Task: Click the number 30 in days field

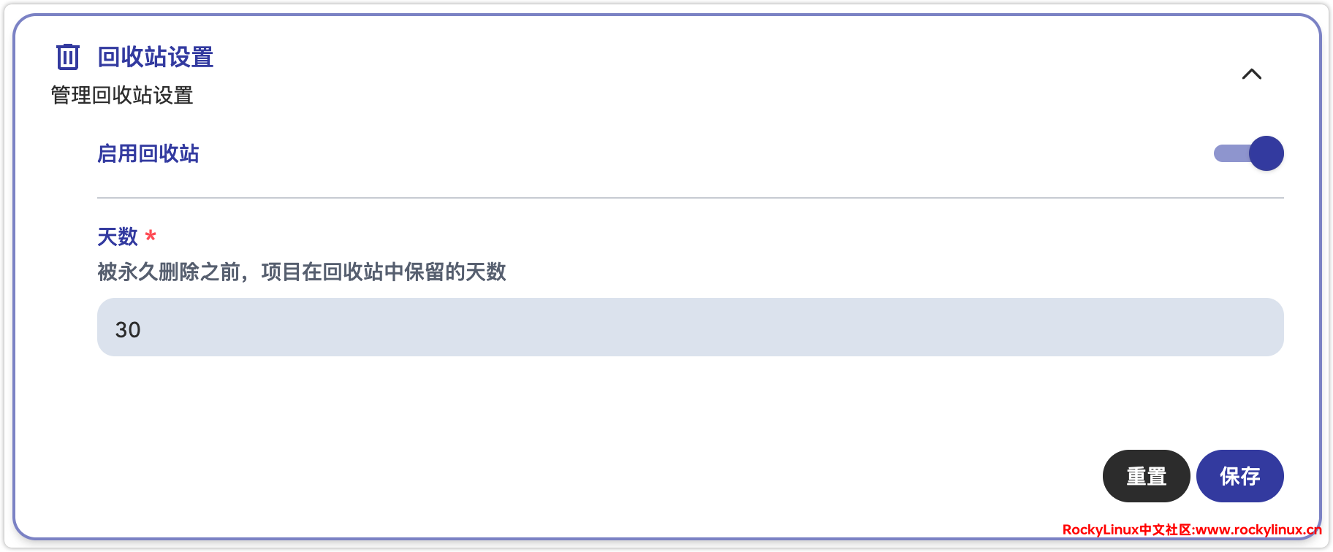Action: point(128,330)
